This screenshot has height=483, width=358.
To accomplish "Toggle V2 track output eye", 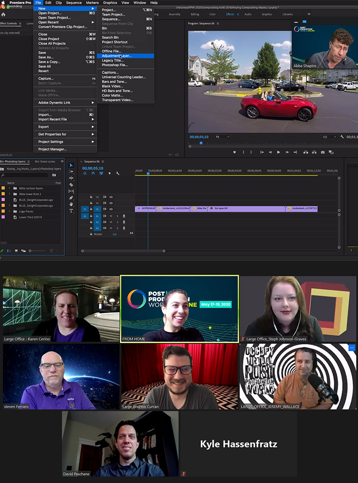I will tap(111, 203).
